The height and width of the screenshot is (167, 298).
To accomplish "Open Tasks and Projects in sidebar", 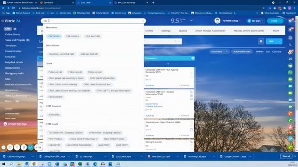I will [x=15, y=40].
